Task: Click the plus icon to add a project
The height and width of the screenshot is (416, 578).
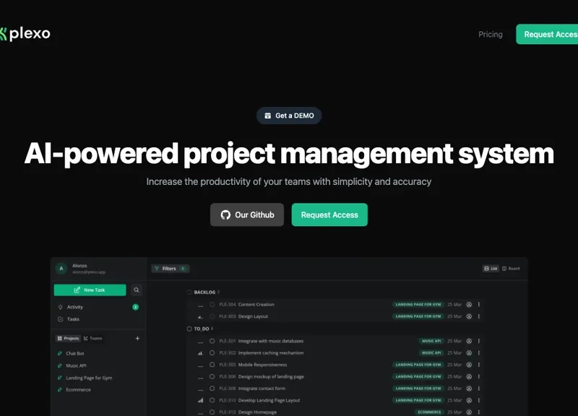Action: 137,338
